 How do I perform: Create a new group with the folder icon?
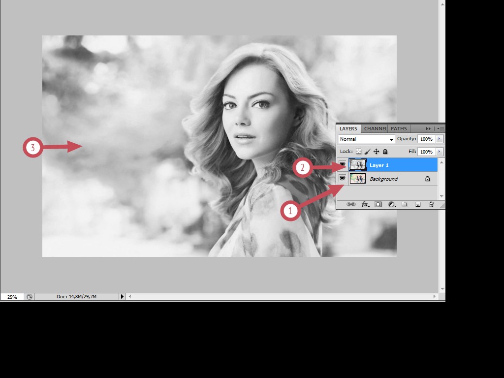point(405,204)
